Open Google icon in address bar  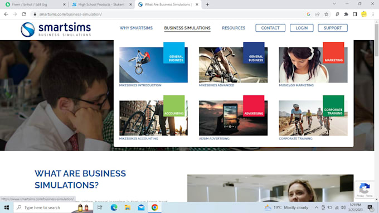308,14
